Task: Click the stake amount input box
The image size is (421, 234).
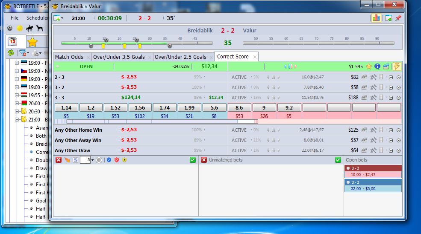Action: pyautogui.click(x=85, y=160)
